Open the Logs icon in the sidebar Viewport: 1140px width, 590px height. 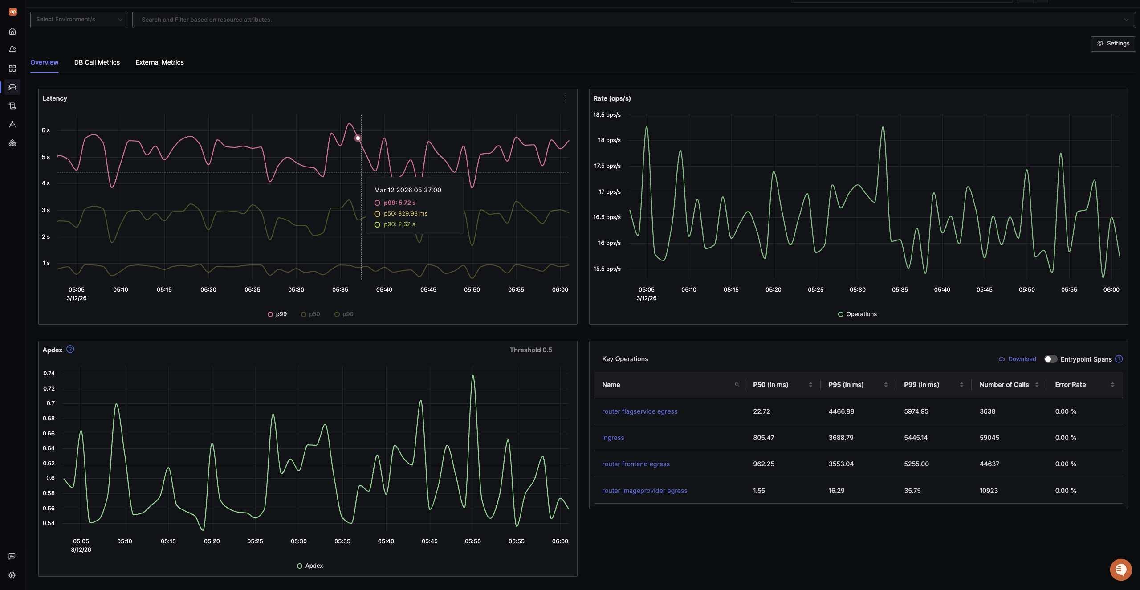coord(12,106)
